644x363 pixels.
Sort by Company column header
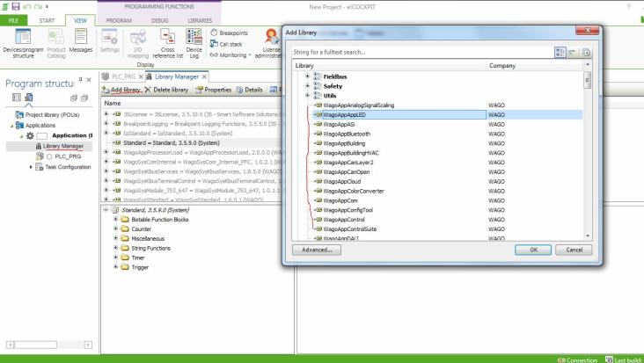pos(502,66)
